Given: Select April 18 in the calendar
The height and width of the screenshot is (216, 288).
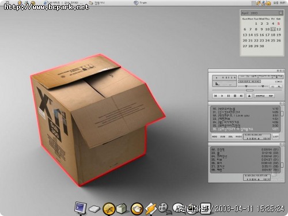Looking at the screenshot, I should [273, 35].
